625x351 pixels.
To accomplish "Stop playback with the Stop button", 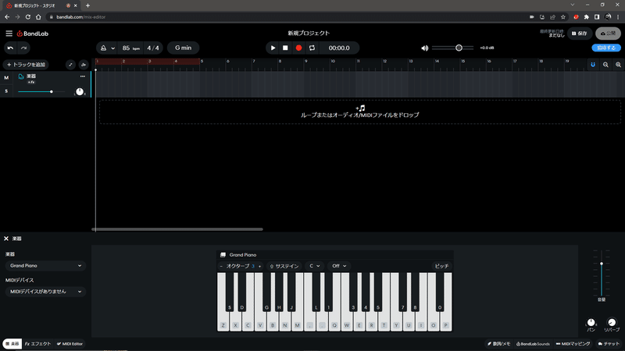I will [285, 48].
